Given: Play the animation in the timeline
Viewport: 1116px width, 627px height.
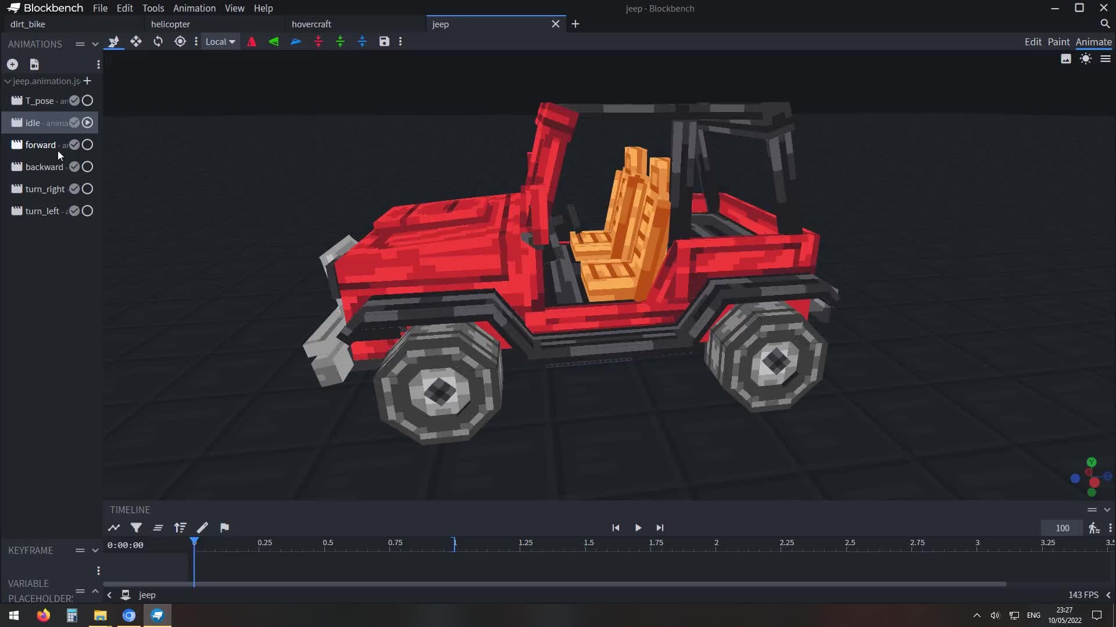Looking at the screenshot, I should pos(638,528).
